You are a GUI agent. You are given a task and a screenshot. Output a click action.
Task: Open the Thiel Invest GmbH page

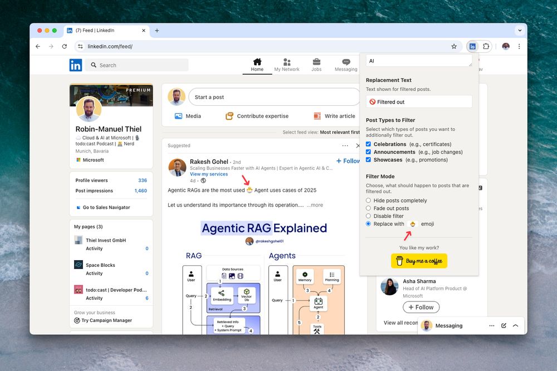[106, 240]
